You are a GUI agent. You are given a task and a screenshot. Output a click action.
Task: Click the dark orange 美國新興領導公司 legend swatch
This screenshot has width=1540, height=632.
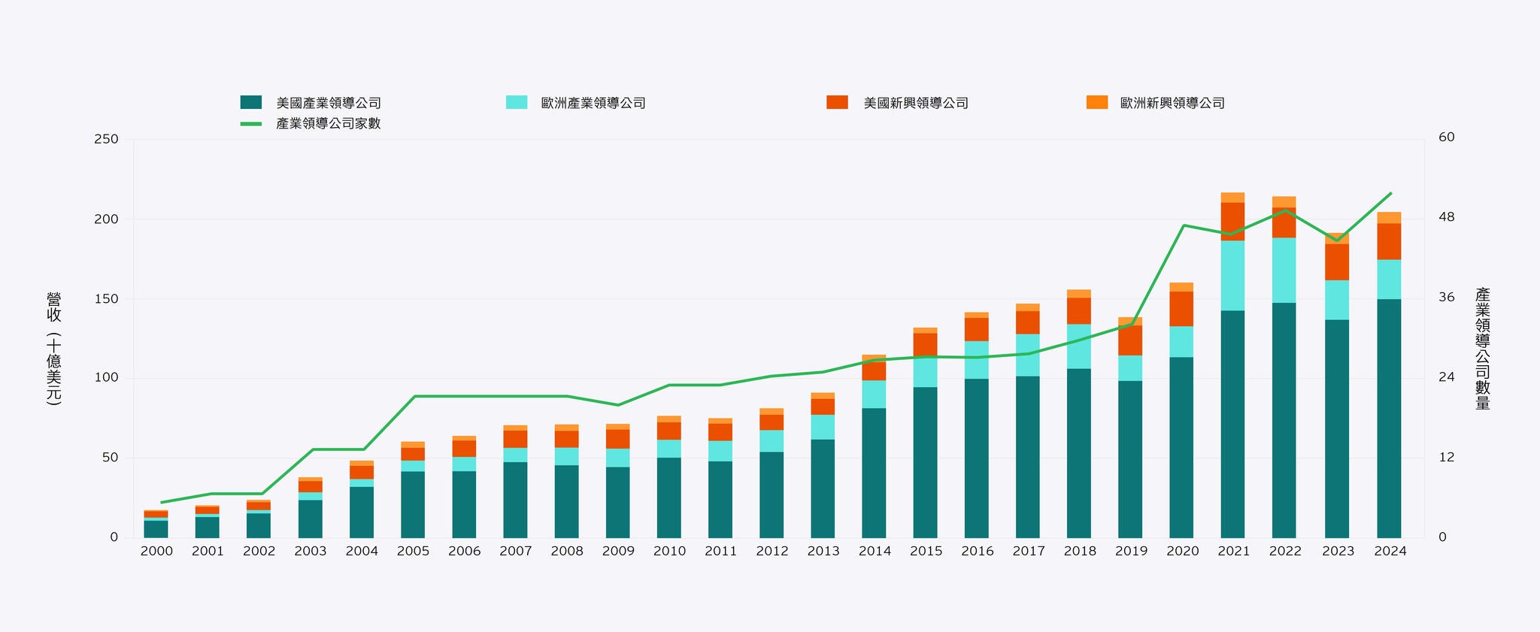coord(837,102)
